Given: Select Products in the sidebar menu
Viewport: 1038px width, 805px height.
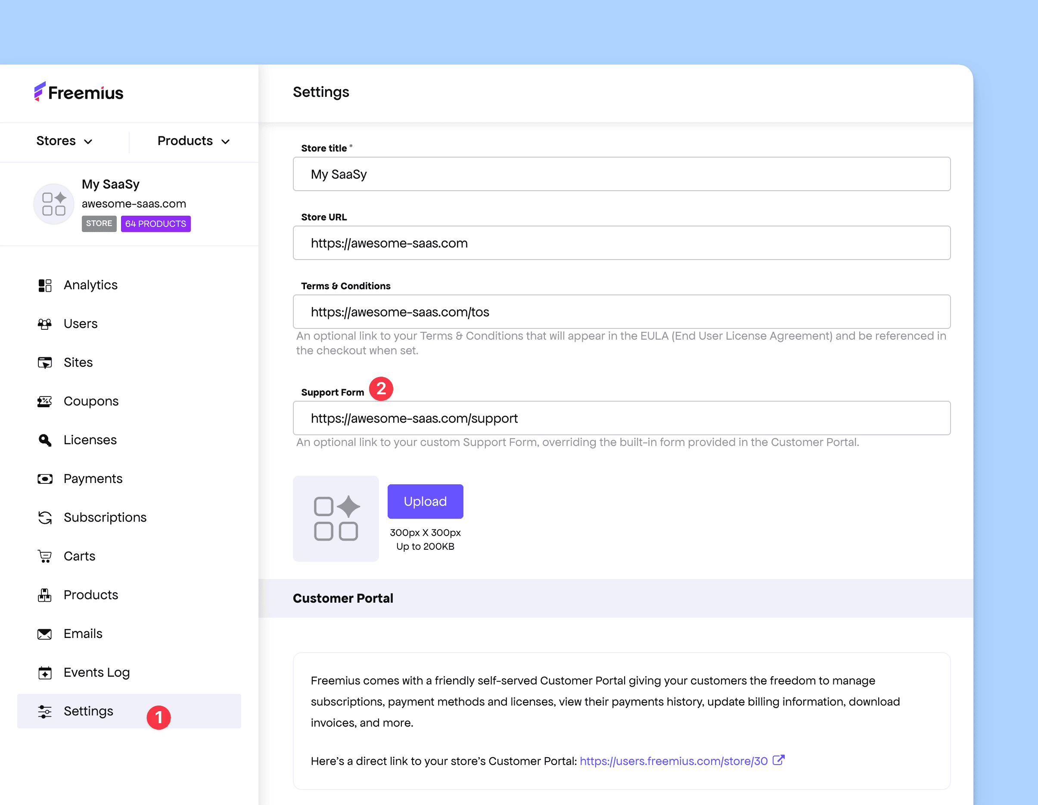Looking at the screenshot, I should click(x=129, y=595).
